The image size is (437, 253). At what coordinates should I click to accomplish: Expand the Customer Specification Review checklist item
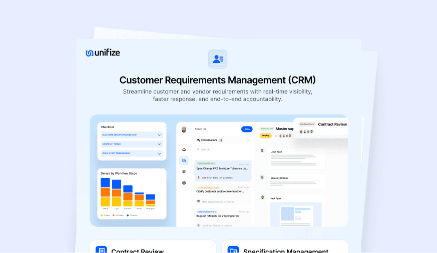coord(132,135)
